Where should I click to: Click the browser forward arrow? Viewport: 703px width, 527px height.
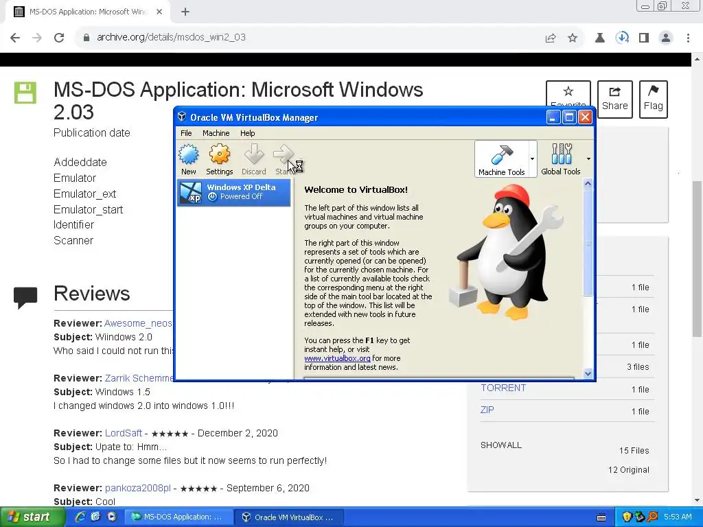click(x=37, y=38)
